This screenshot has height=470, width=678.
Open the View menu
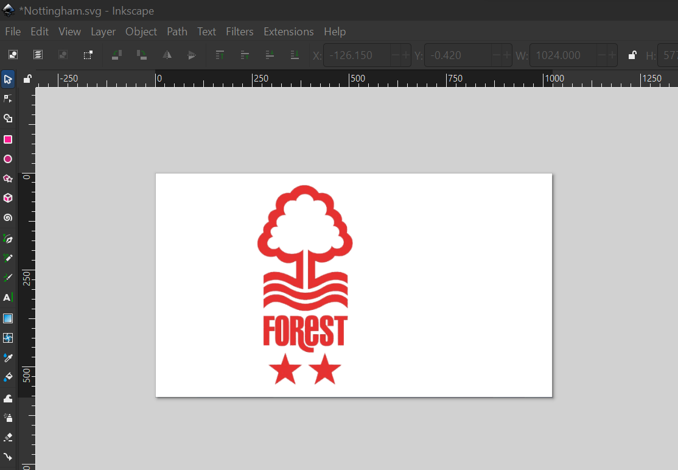click(69, 32)
